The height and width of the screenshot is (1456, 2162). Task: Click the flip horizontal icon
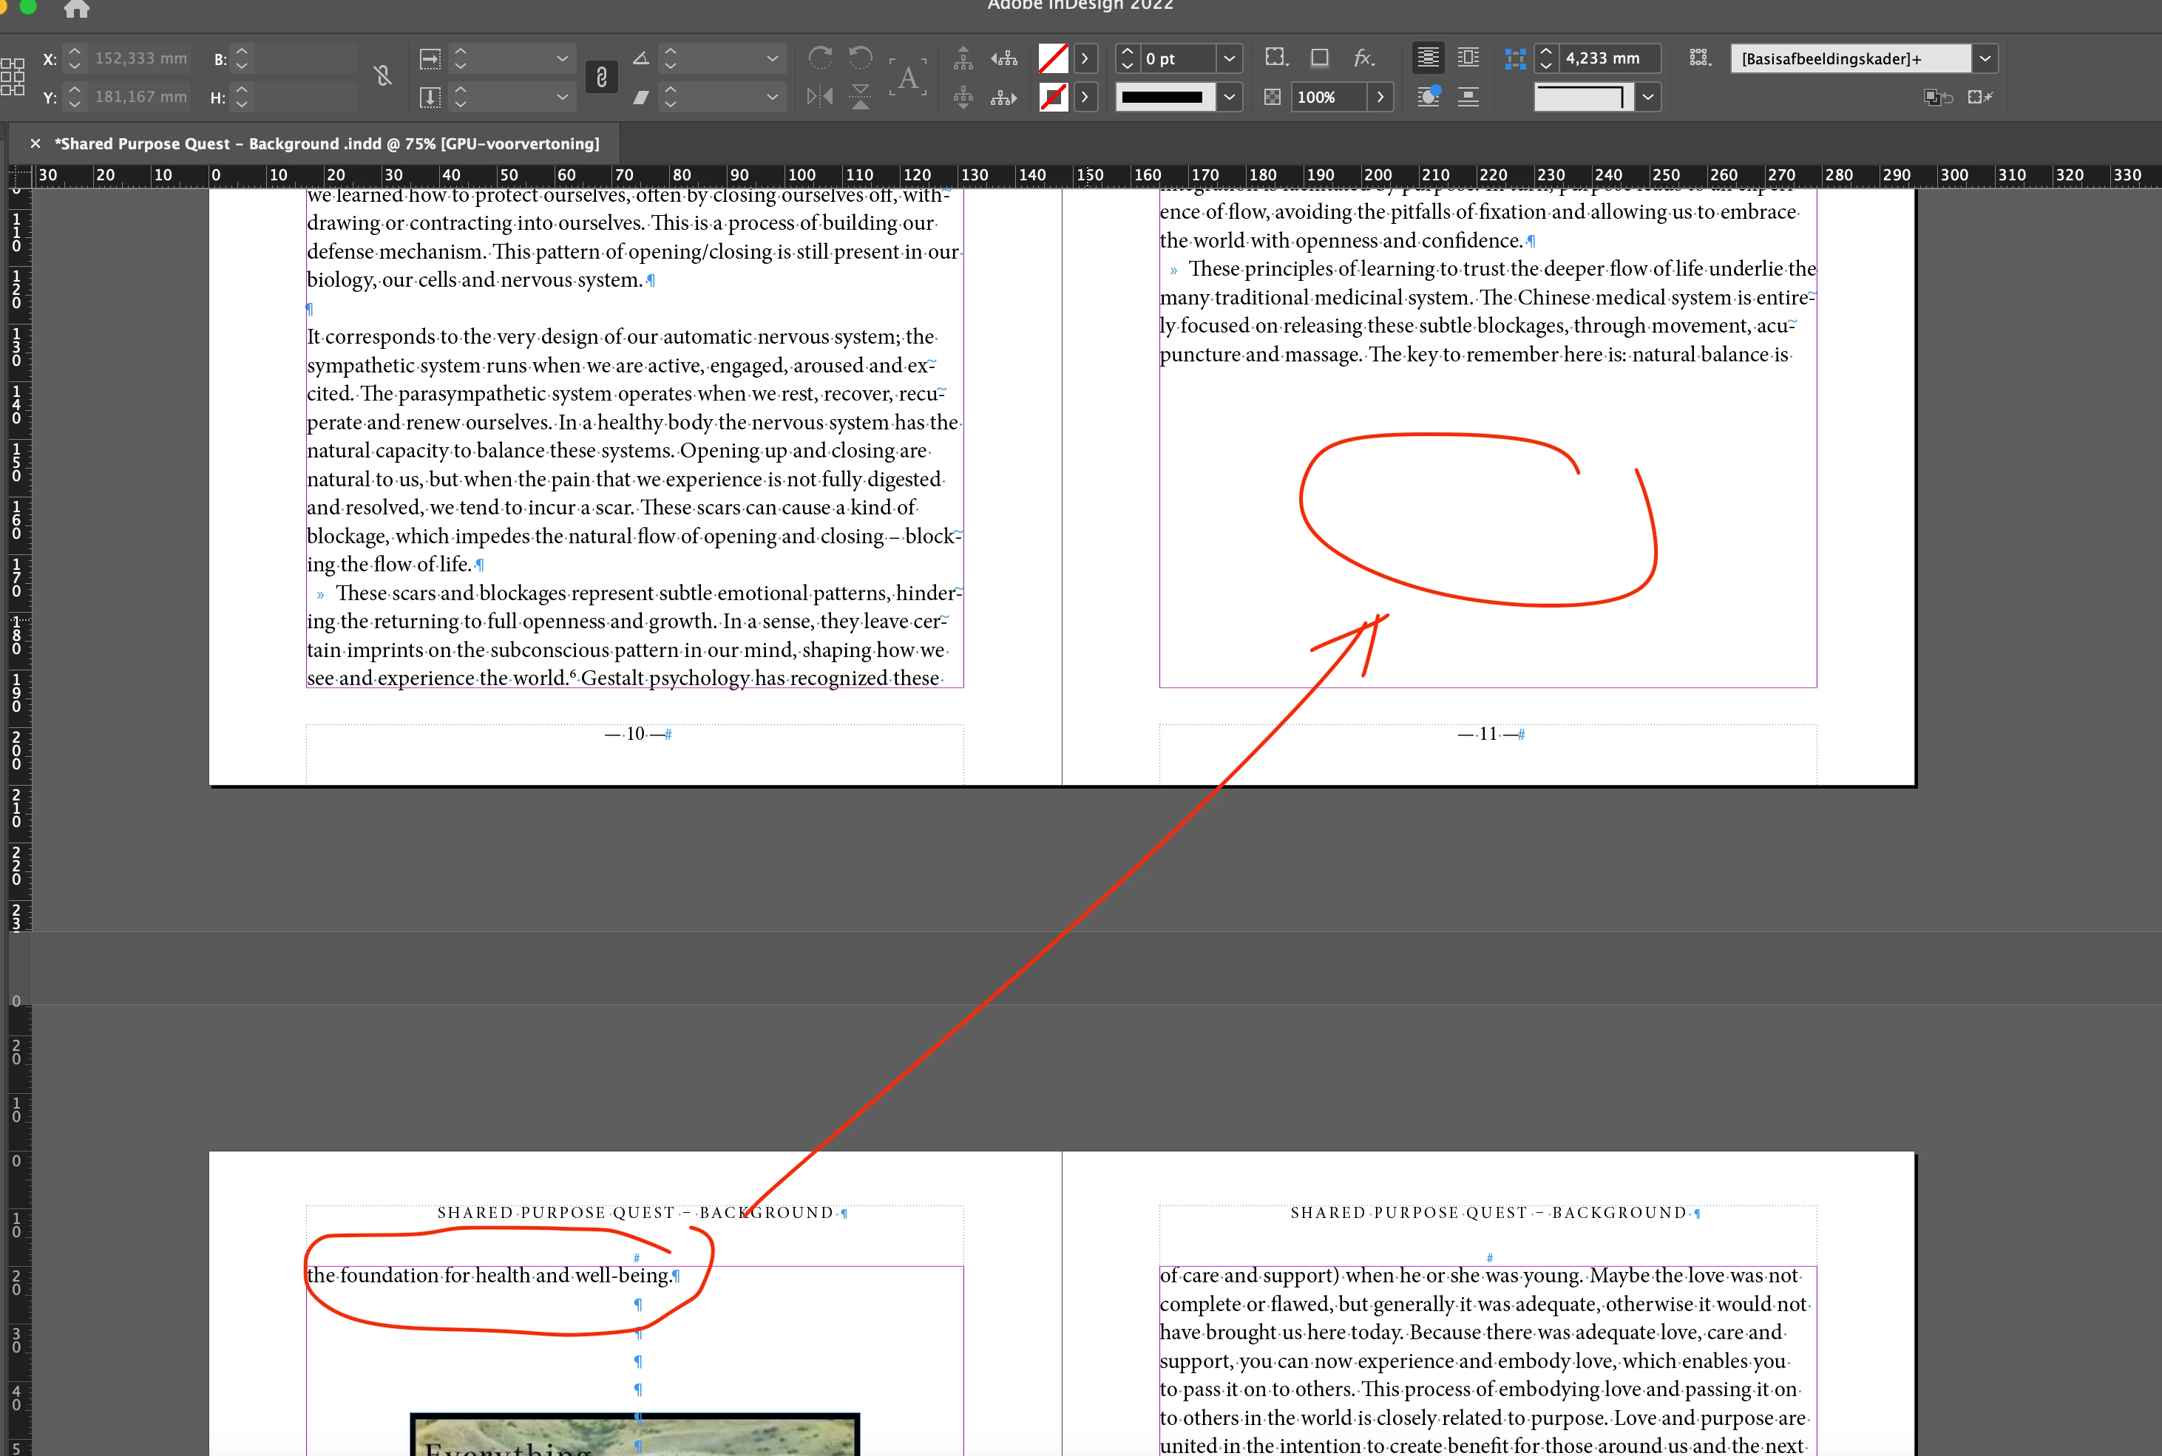point(819,97)
